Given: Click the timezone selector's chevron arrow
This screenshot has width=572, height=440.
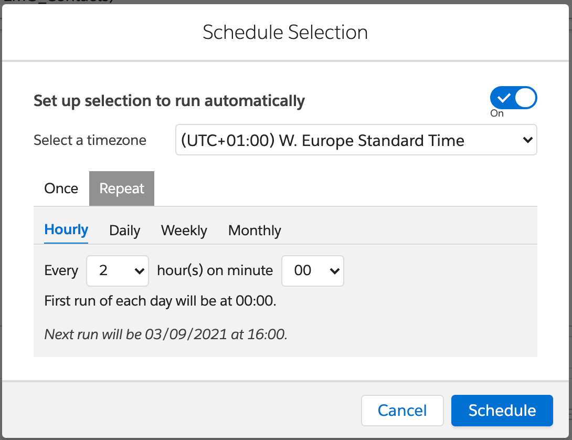Looking at the screenshot, I should tap(527, 140).
